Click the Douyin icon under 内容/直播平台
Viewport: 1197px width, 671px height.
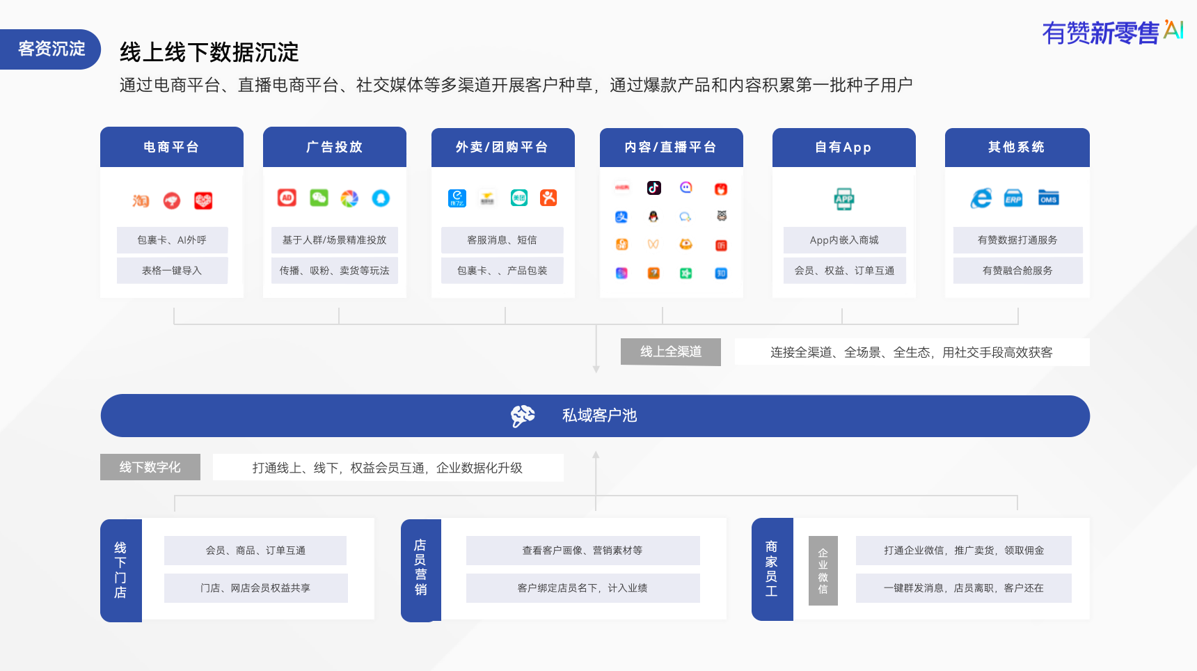pos(654,188)
